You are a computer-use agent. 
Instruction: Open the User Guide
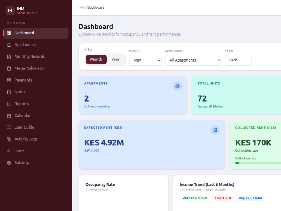(36, 127)
